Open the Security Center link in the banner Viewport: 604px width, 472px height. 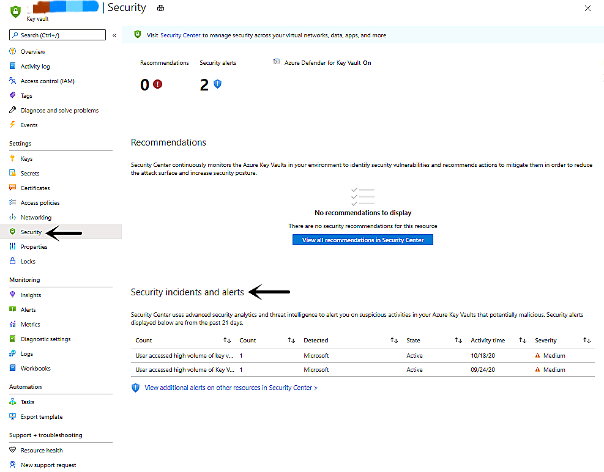click(x=181, y=35)
